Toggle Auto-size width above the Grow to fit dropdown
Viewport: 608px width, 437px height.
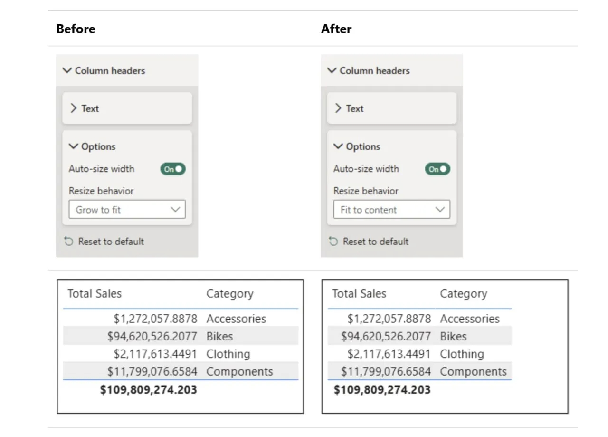pos(173,169)
